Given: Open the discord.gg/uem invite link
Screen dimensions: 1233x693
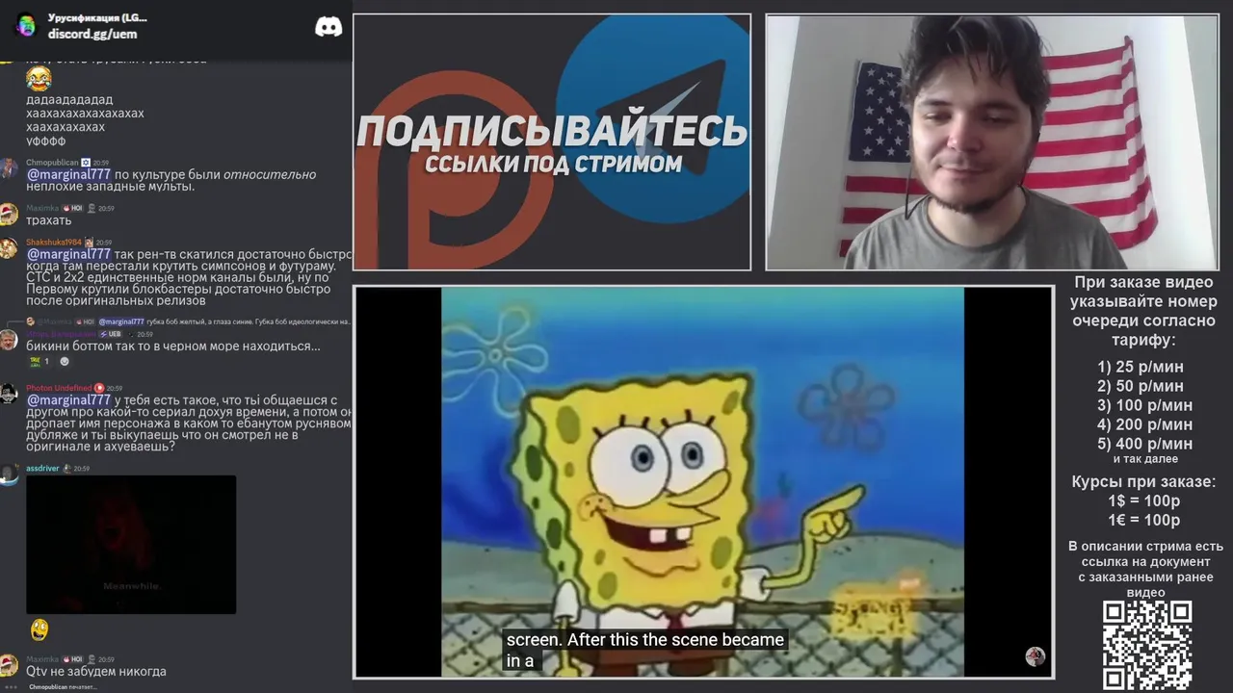Looking at the screenshot, I should tap(92, 34).
